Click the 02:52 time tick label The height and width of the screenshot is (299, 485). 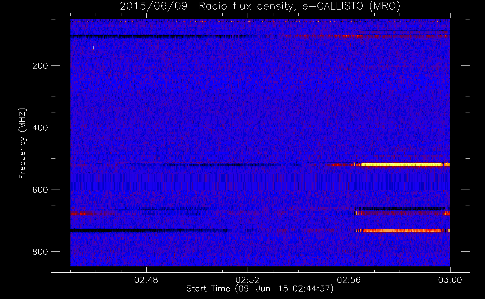point(248,280)
